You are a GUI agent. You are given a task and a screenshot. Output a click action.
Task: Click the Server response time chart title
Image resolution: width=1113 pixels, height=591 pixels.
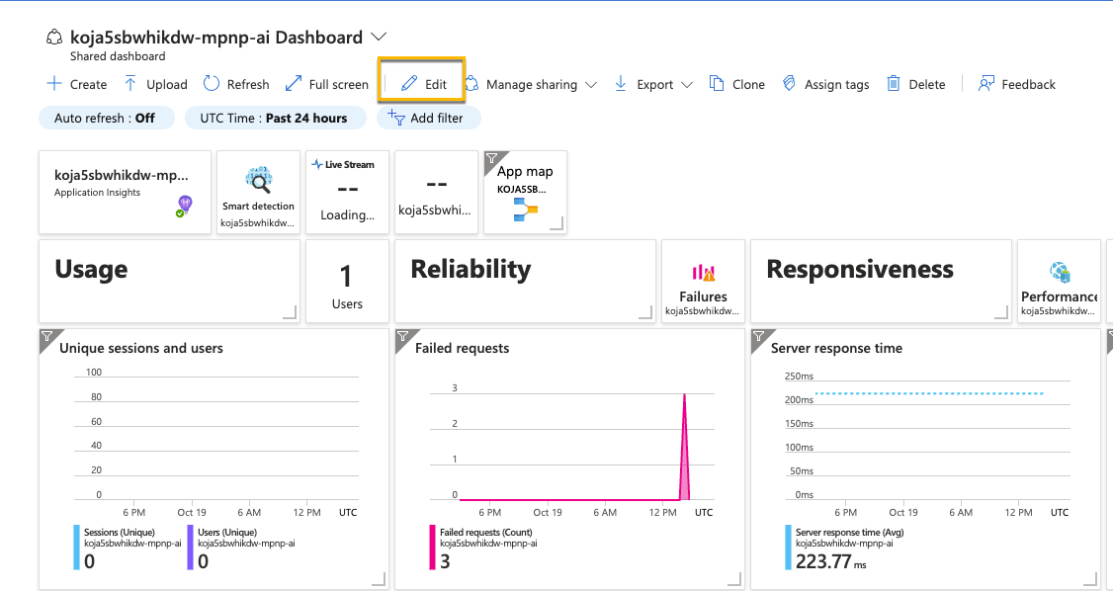pyautogui.click(x=837, y=348)
